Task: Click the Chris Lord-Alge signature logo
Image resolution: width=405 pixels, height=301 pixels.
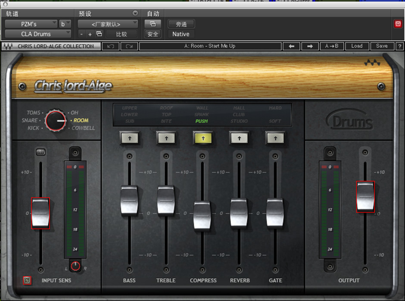Action: (x=73, y=86)
